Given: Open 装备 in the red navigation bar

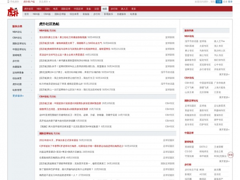Looking at the screenshot, I should [89, 9].
